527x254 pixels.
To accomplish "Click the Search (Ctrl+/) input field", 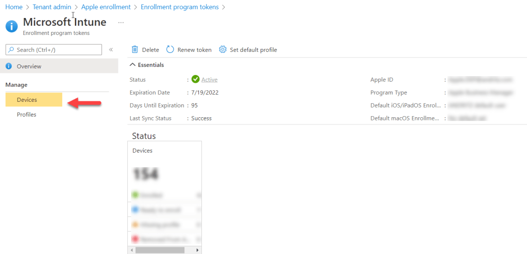I will click(57, 50).
